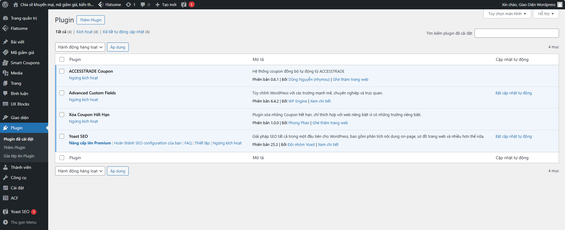The height and width of the screenshot is (230, 565).
Task: Click the Công cụ wrench icon
Action: pyautogui.click(x=5, y=178)
